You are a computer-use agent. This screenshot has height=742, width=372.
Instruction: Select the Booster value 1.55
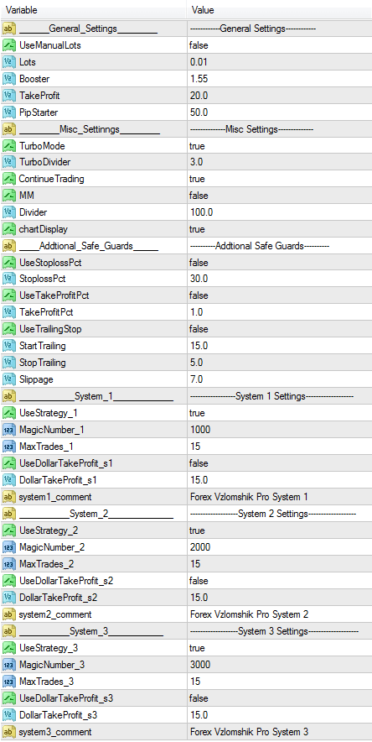(199, 79)
